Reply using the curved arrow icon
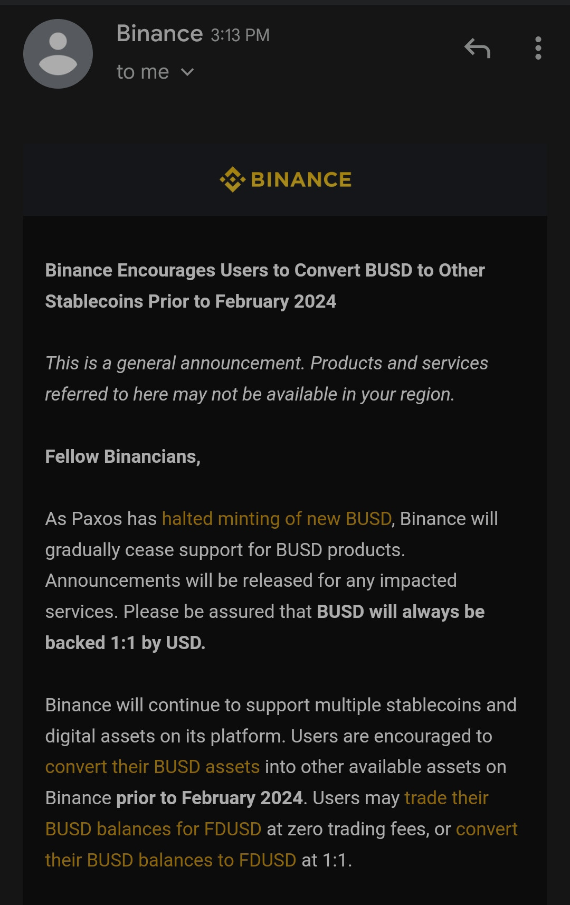Viewport: 570px width, 905px height. [x=478, y=49]
